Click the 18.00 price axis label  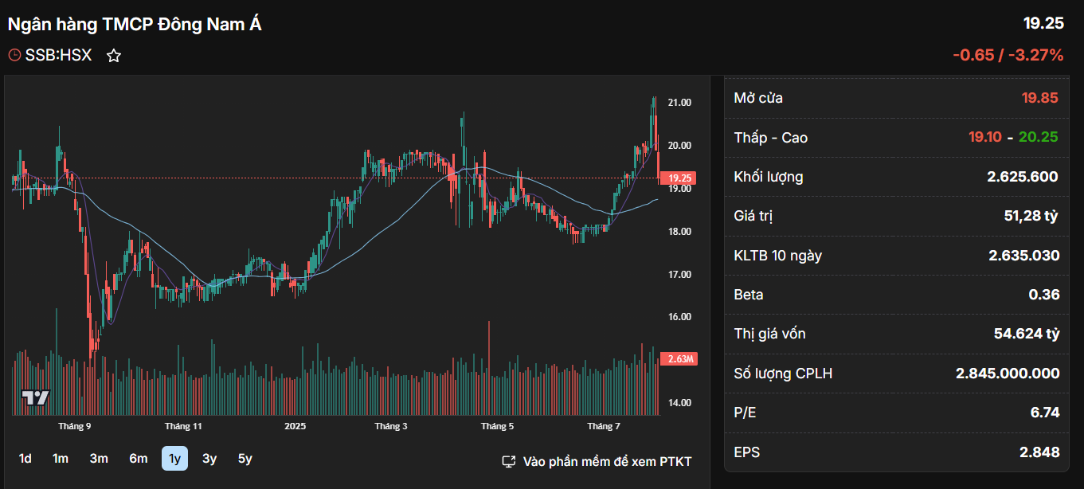[x=679, y=232]
